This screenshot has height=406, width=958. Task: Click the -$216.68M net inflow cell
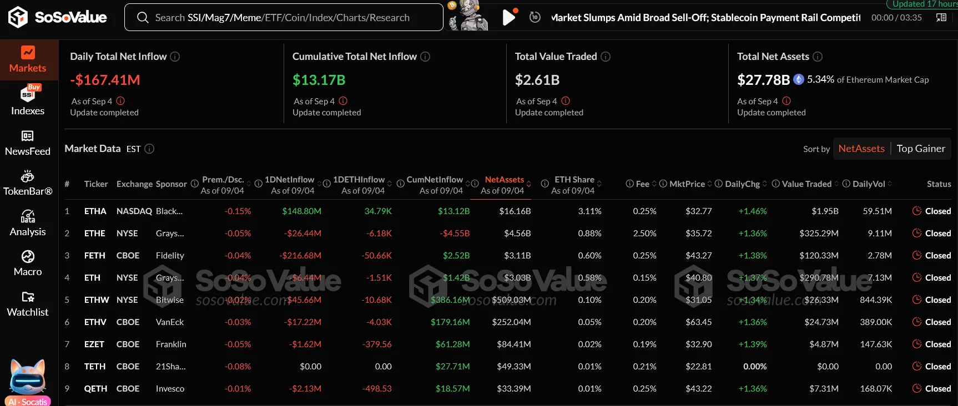300,255
